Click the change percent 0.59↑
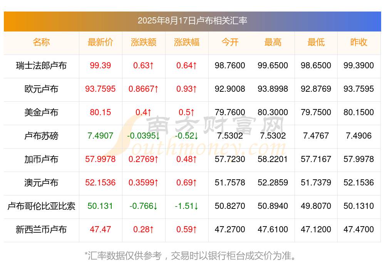The width and height of the screenshot is (385, 268). point(187,230)
